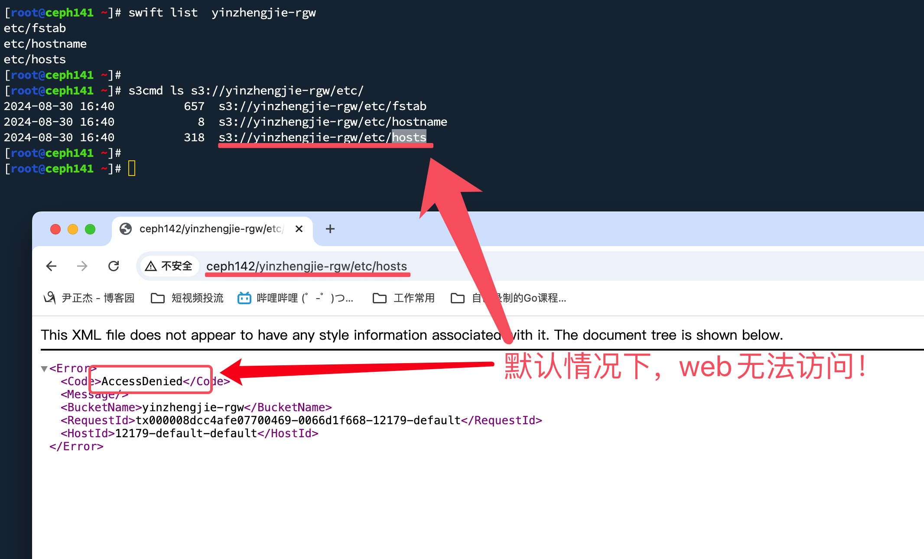Click the bilibili bookmark icon
The image size is (924, 559).
[244, 298]
